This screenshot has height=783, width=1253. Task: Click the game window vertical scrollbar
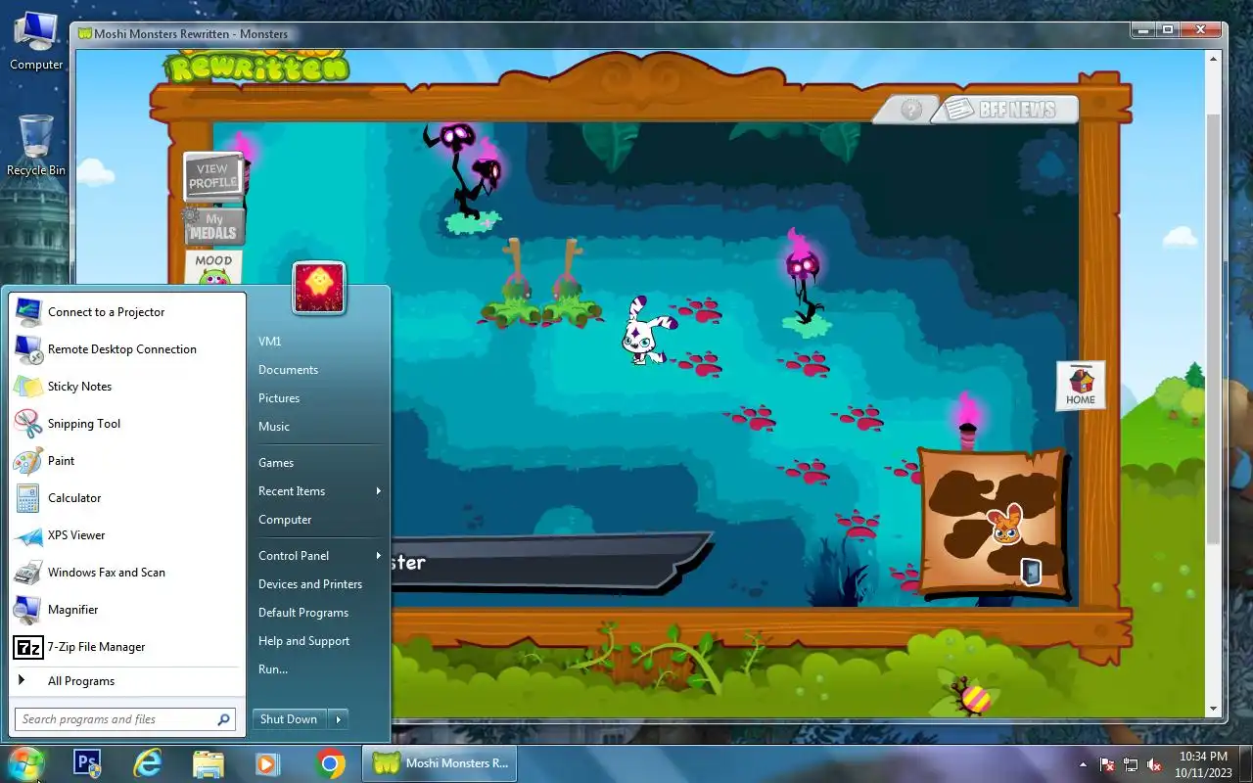point(1214,329)
